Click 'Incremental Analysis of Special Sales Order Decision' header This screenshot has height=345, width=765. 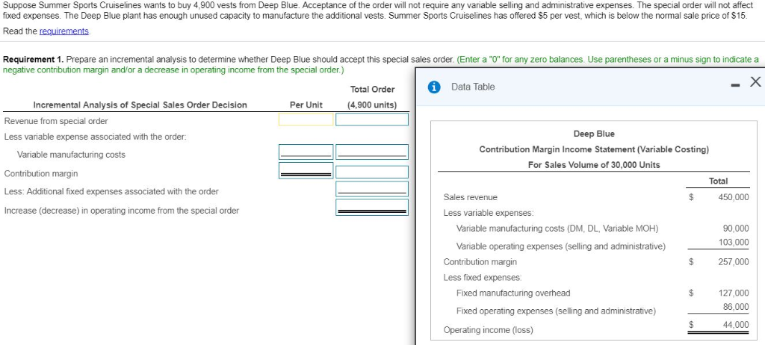click(x=140, y=105)
